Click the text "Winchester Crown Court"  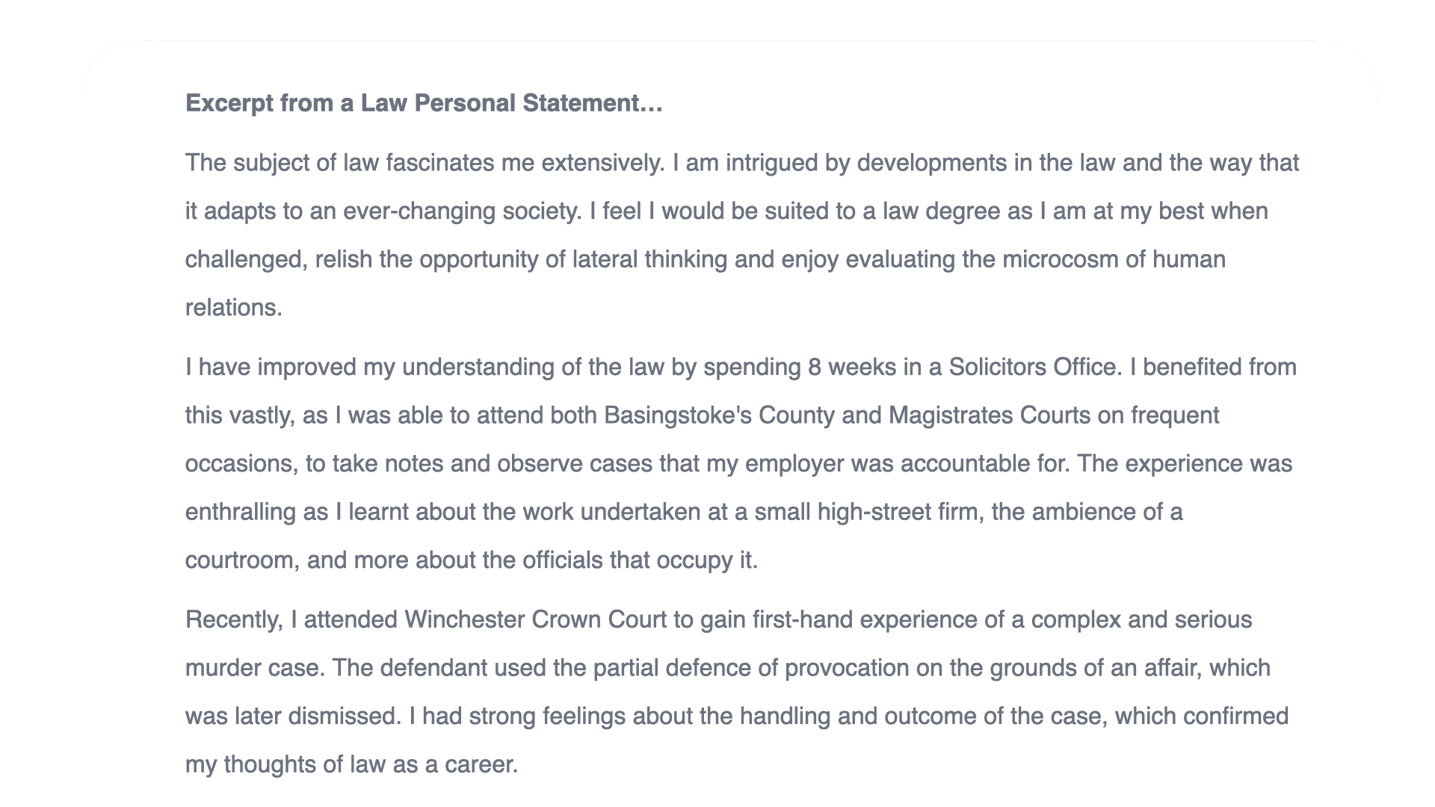pos(535,620)
